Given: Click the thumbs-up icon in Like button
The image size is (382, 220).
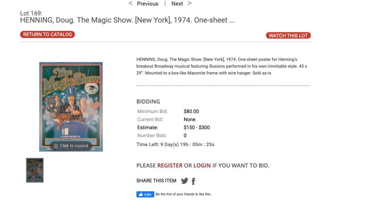Looking at the screenshot, I should point(140,194).
